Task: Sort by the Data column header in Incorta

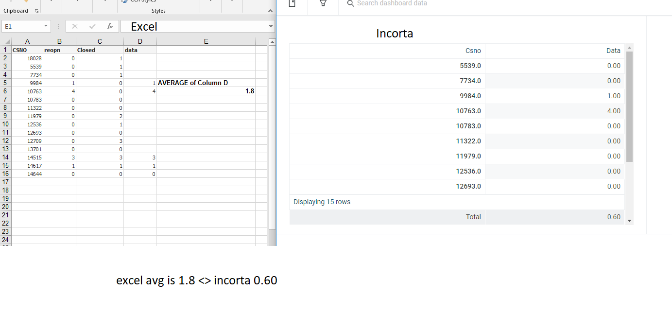Action: click(613, 51)
